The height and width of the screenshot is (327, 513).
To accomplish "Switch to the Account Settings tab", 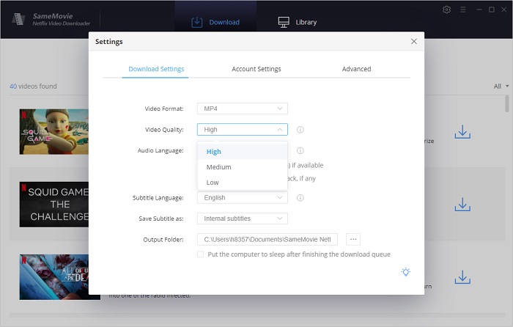I will click(256, 69).
